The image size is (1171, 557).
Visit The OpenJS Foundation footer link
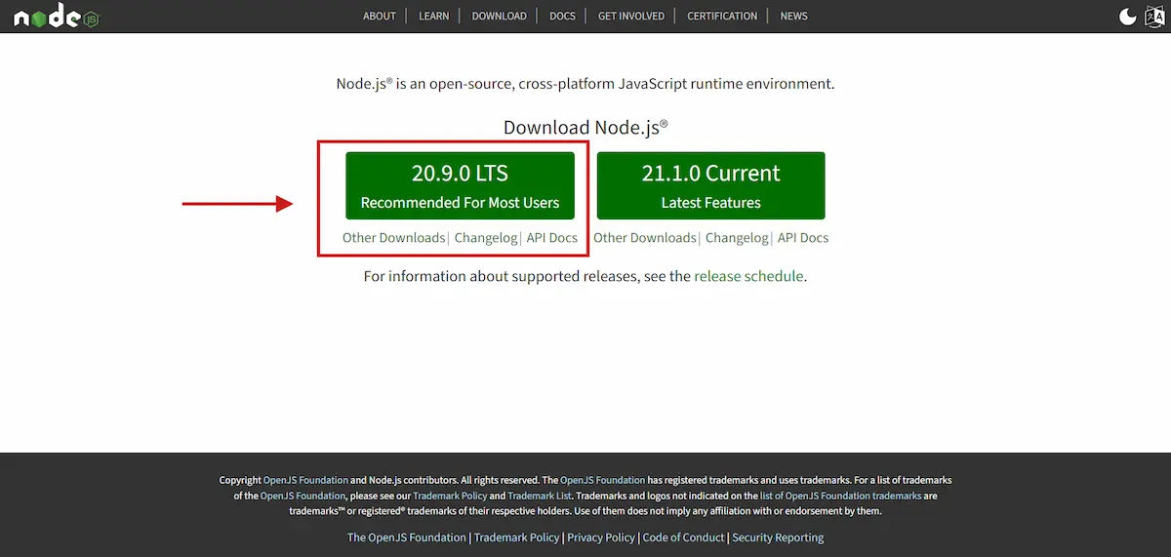[x=407, y=537]
